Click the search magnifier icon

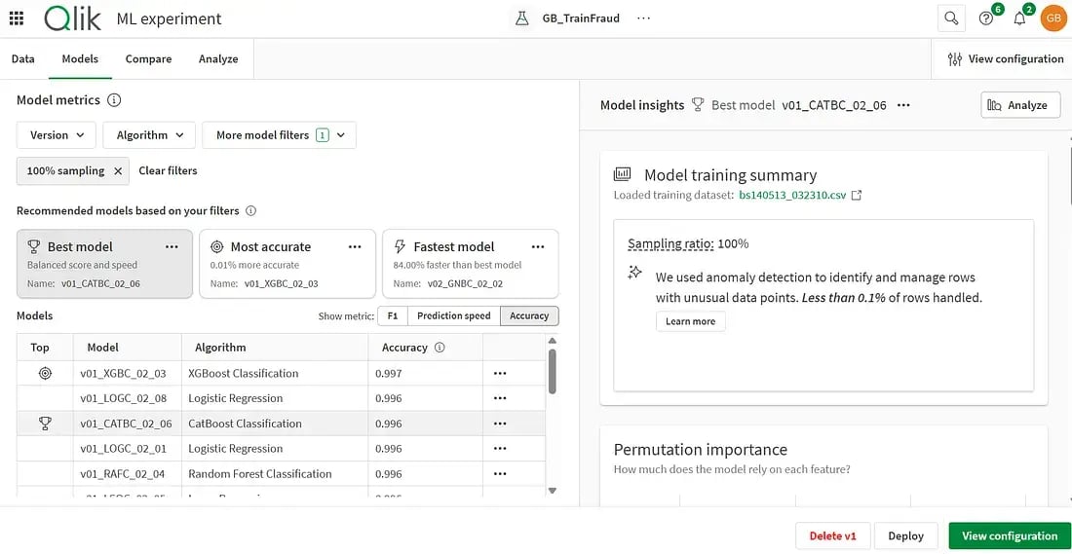(950, 18)
